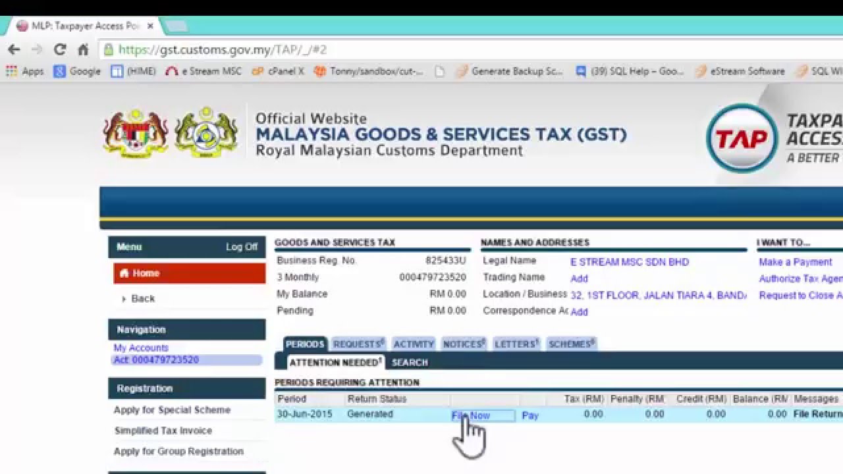Open the Generate Backup Sc... bookmark
The image size is (843, 474).
pos(509,71)
